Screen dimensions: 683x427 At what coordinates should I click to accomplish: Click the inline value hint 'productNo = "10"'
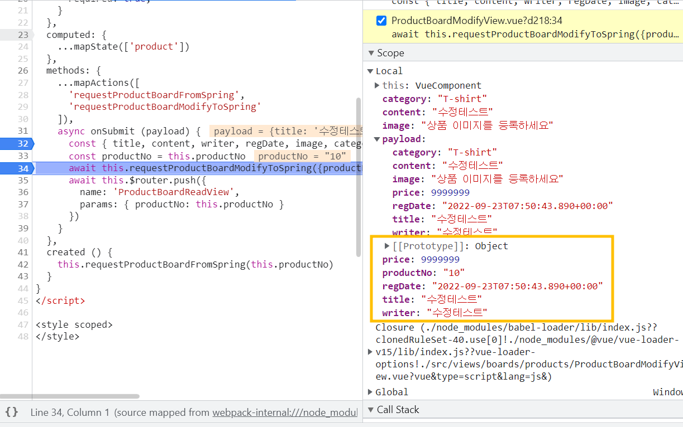click(302, 156)
